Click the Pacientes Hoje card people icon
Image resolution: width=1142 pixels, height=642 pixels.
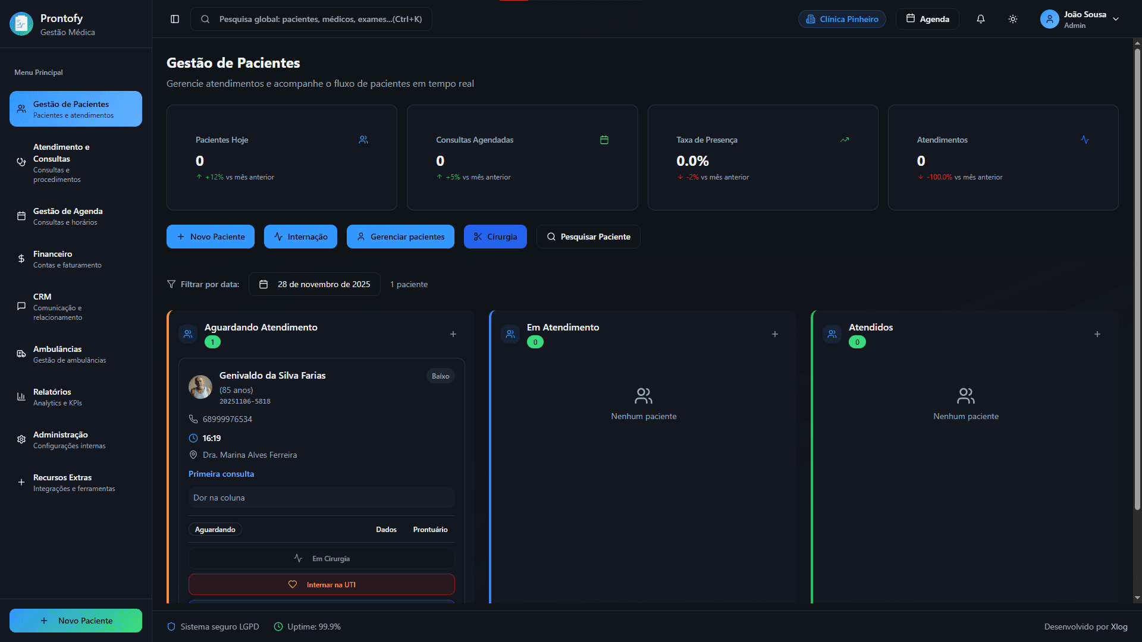[x=363, y=140]
